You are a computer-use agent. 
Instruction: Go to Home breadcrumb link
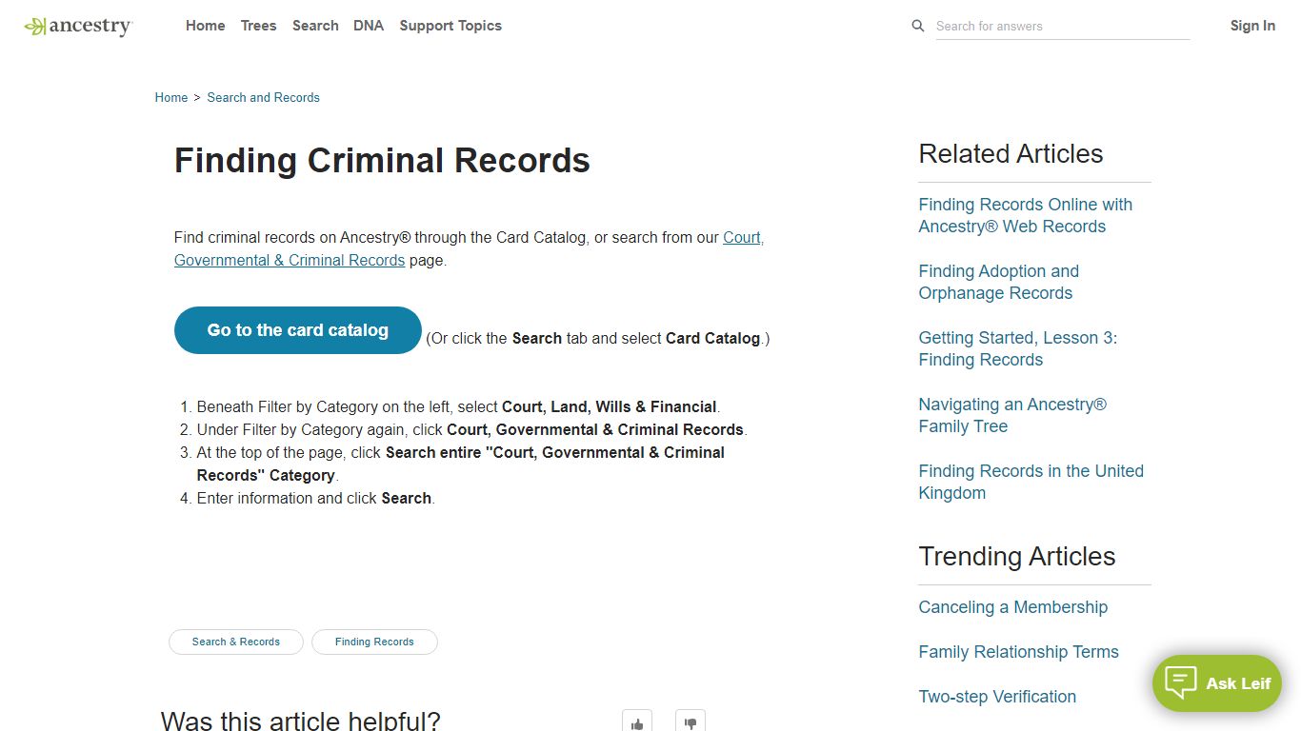[171, 97]
